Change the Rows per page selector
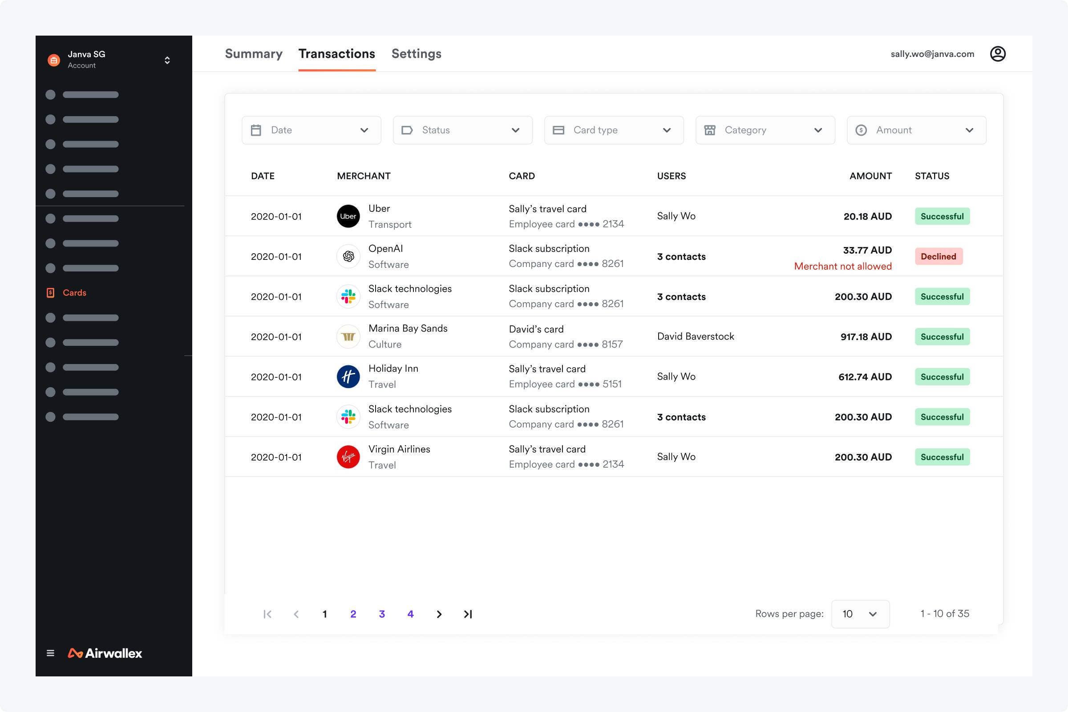This screenshot has height=712, width=1068. [860, 614]
